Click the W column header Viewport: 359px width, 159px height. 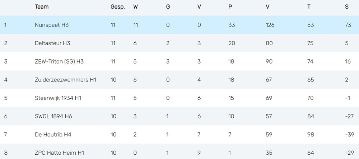[x=136, y=7]
